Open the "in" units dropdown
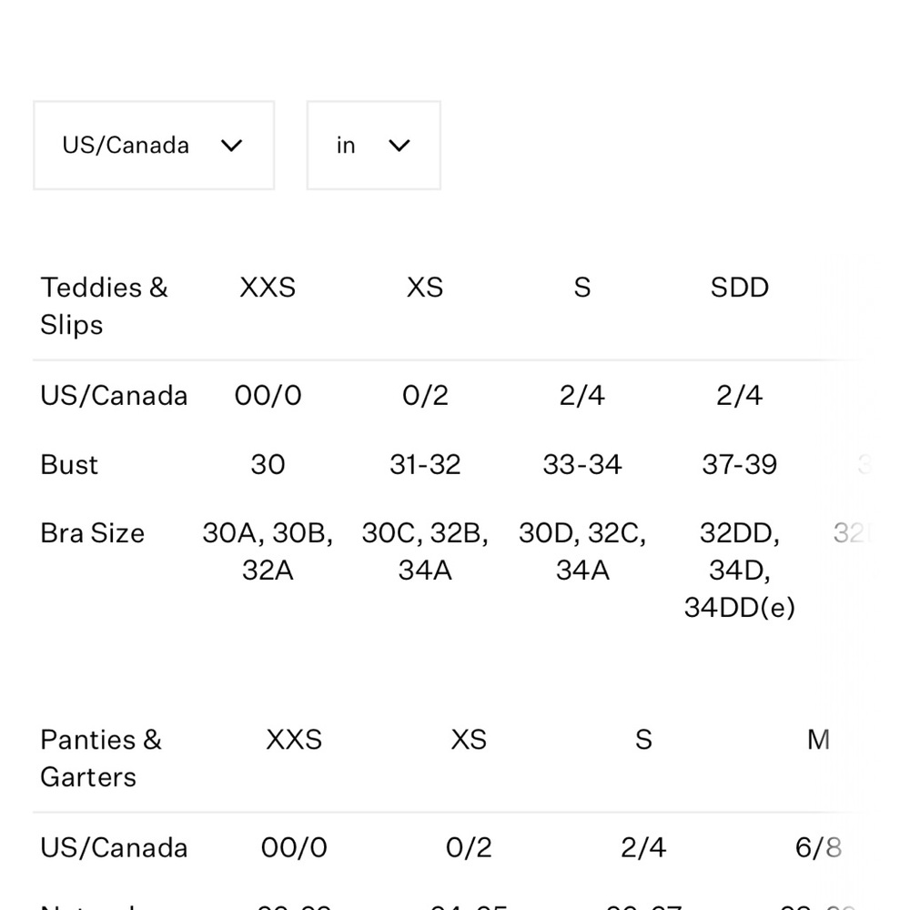Image resolution: width=910 pixels, height=910 pixels. 374,145
